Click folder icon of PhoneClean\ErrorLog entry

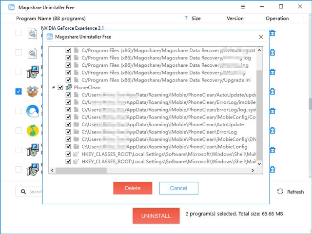coord(76,132)
